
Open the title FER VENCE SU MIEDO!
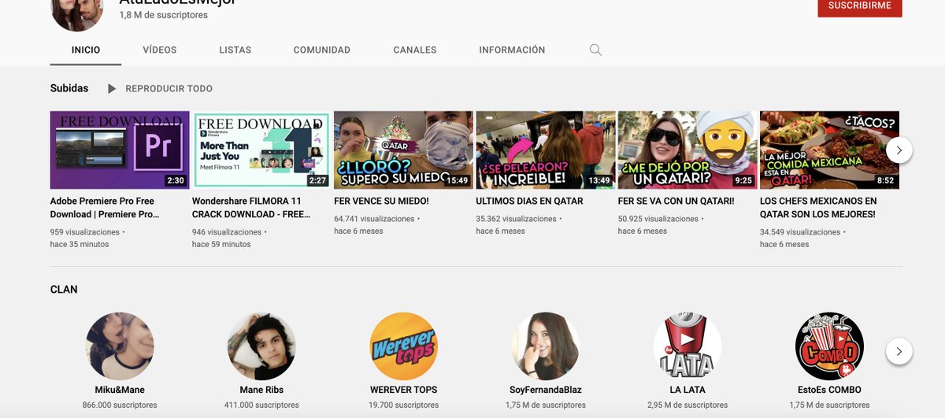tap(381, 202)
